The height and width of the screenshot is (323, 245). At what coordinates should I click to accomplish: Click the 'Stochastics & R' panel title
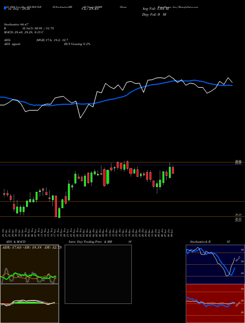pos(200,242)
